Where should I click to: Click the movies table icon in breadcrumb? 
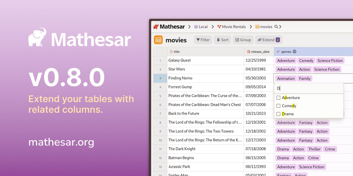tap(257, 27)
